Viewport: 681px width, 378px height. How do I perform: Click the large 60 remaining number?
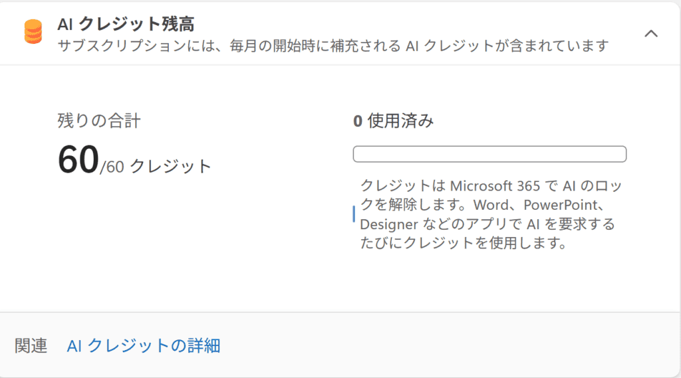[x=78, y=161]
